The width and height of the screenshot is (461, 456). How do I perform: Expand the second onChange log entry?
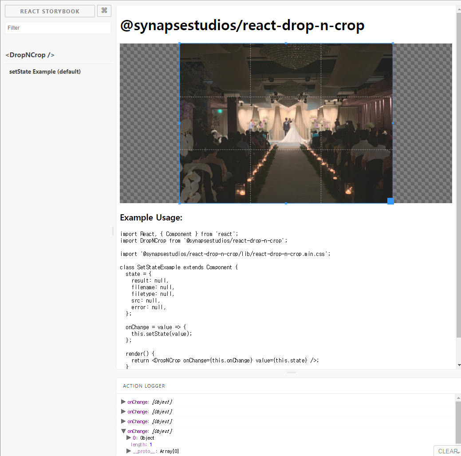click(x=123, y=411)
